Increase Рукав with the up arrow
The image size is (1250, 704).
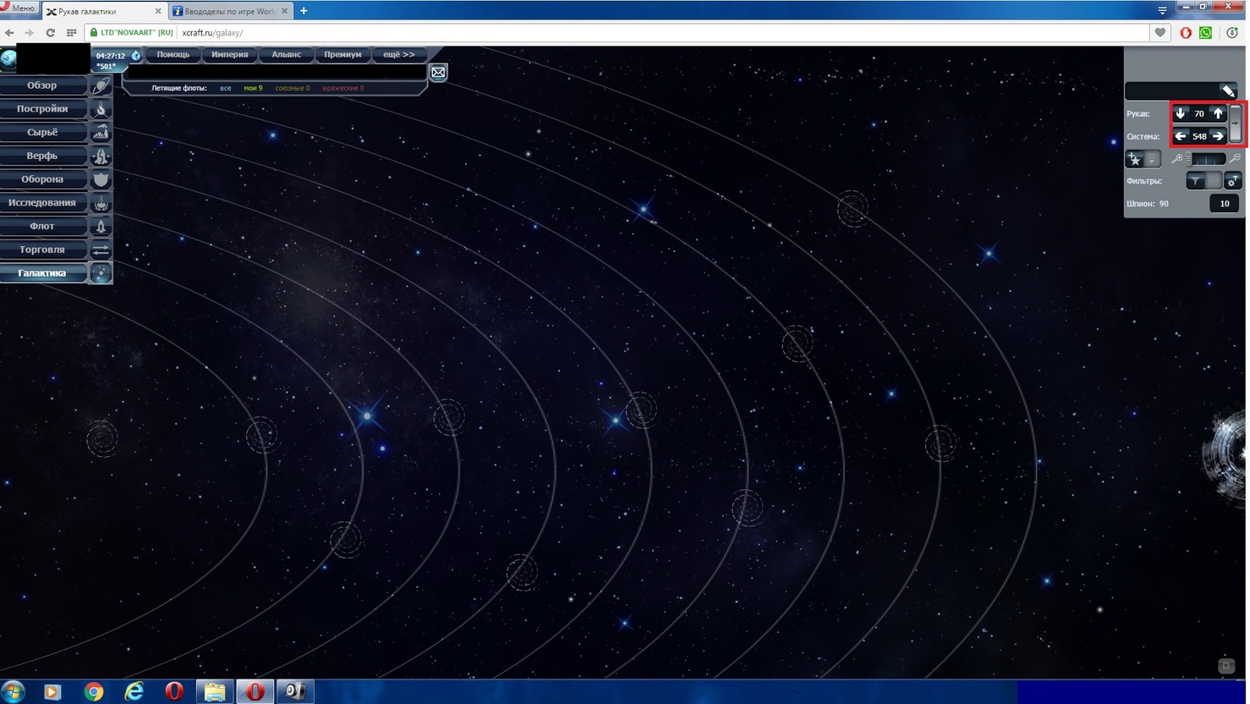coord(1218,113)
